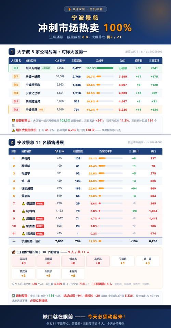The image size is (171, 328).
Task: Click the 零增长 tag on 戎旭凯 row
Action: (40, 234)
